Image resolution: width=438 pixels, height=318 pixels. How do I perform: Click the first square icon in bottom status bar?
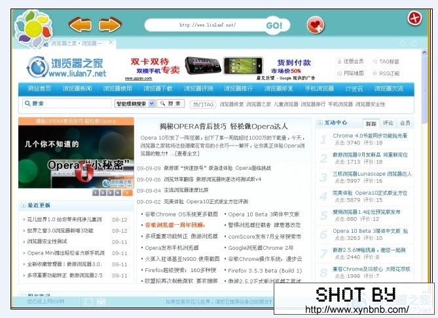point(89,302)
